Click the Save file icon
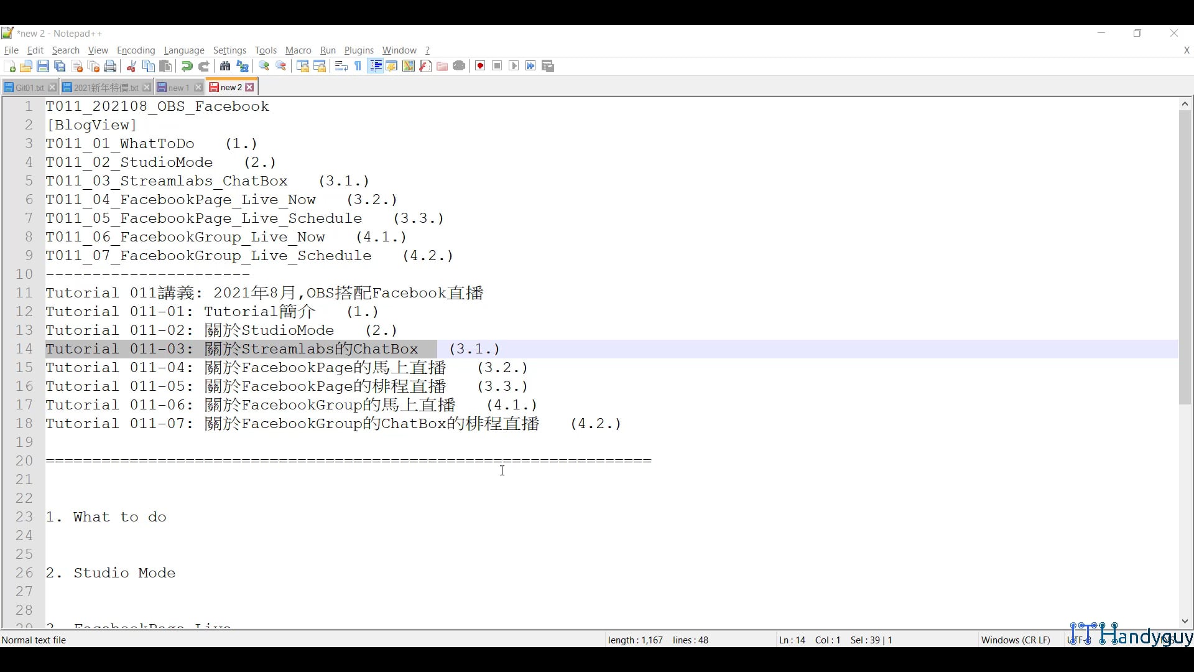 (x=43, y=66)
